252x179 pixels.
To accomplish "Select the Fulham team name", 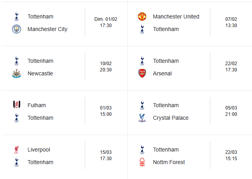I will pos(37,105).
